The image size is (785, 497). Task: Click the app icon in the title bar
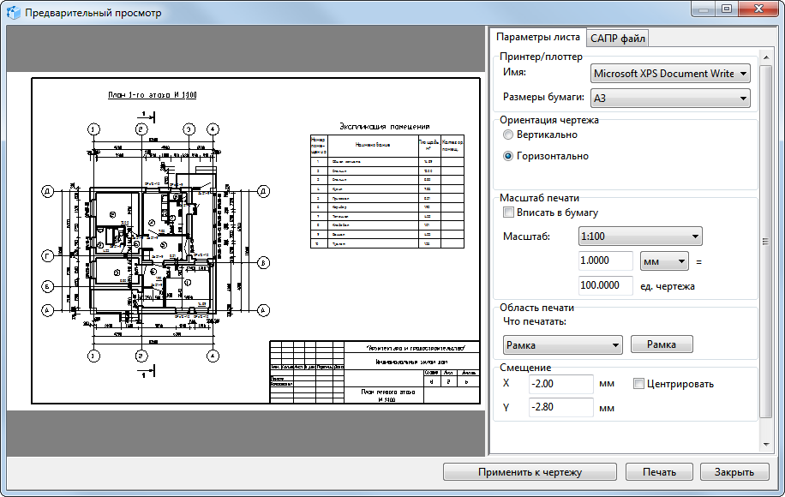pyautogui.click(x=14, y=13)
